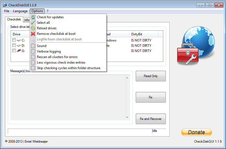
Task: Switch to the Checkdisk tab
Action: pos(14,20)
